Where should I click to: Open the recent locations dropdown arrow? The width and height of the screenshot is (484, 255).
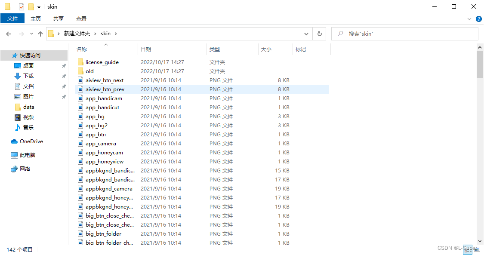click(x=31, y=34)
